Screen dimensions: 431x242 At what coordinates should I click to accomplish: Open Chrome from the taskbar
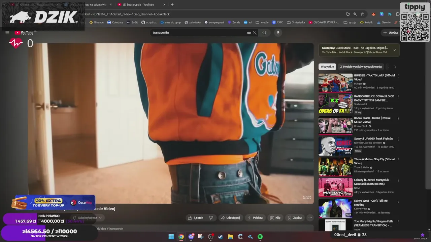pyautogui.click(x=181, y=237)
